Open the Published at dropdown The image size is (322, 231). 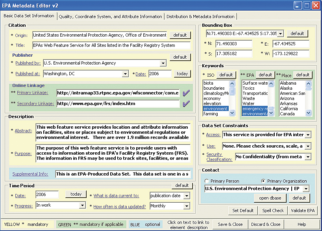tap(125, 74)
